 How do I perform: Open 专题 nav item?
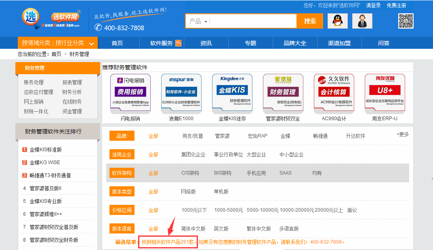(250, 43)
